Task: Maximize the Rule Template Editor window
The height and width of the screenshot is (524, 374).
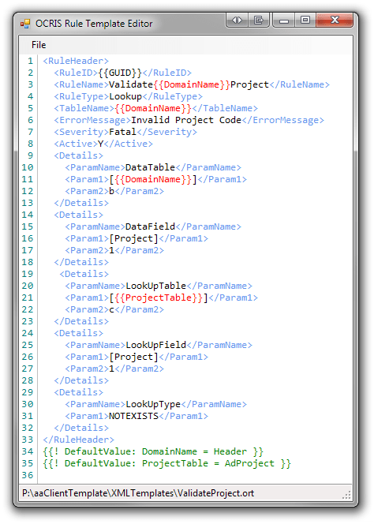Action: [x=305, y=20]
